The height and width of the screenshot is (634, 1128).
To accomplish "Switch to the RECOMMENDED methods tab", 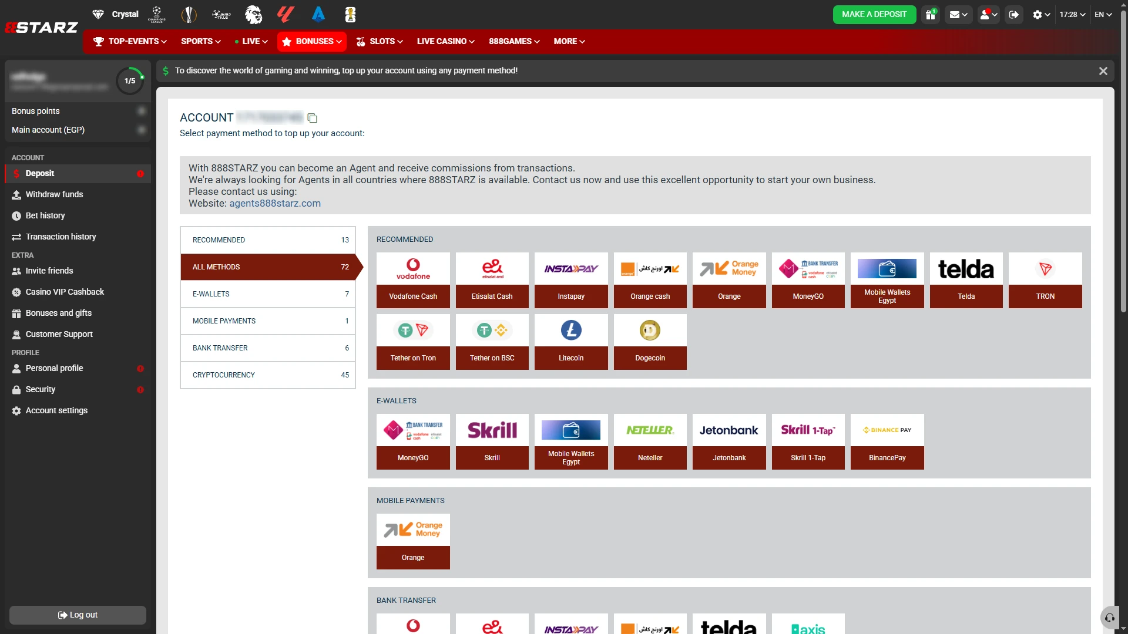I will [268, 240].
